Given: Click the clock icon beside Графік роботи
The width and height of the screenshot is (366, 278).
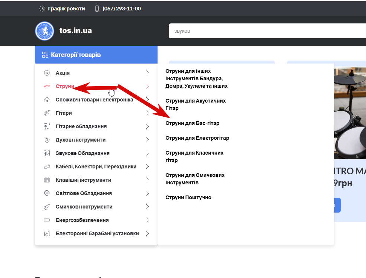Looking at the screenshot, I should point(42,9).
